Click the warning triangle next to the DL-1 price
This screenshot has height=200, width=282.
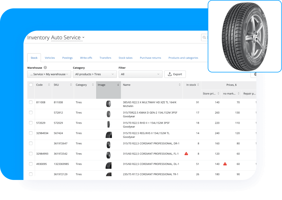point(225,164)
